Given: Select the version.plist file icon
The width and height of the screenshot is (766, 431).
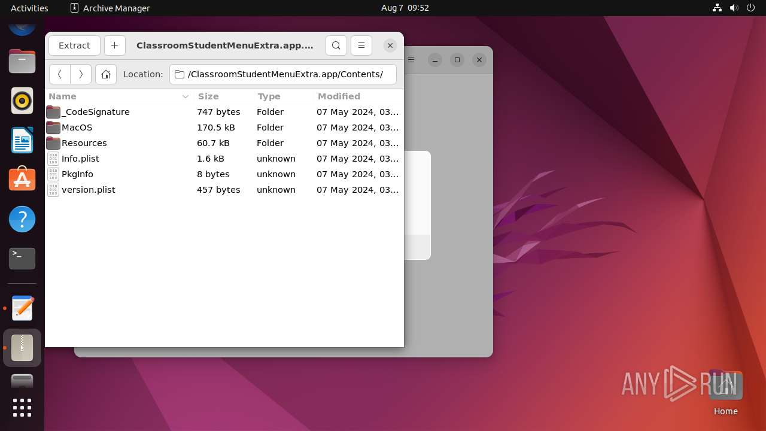Looking at the screenshot, I should point(53,190).
